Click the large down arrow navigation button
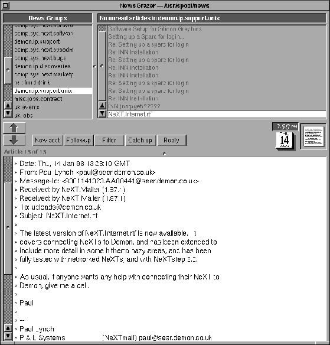 tap(14, 140)
